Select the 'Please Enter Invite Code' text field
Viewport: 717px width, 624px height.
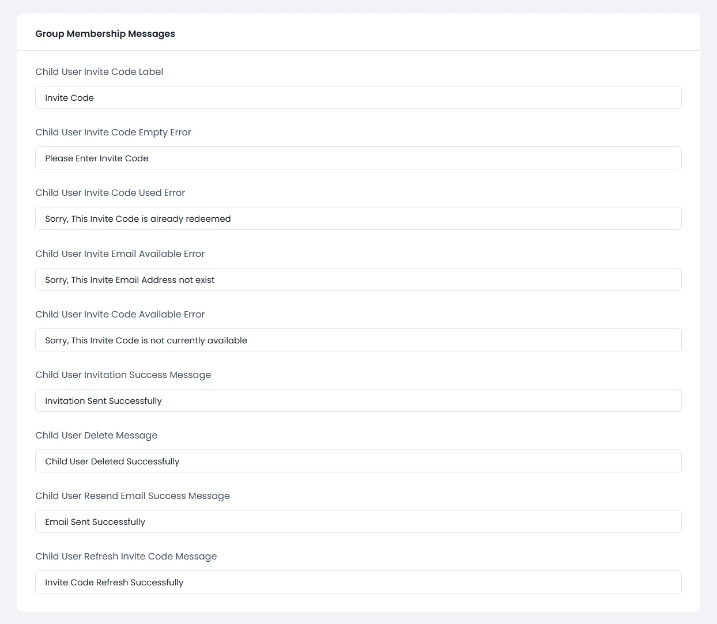tap(357, 158)
